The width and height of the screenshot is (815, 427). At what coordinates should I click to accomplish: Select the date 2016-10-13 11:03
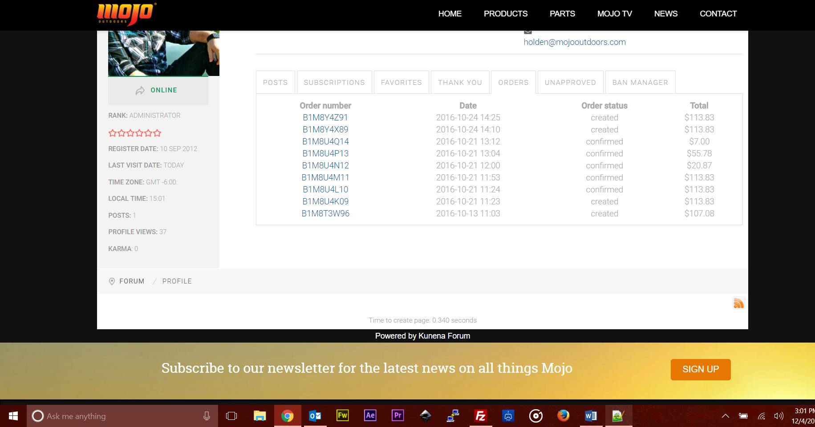pos(468,213)
